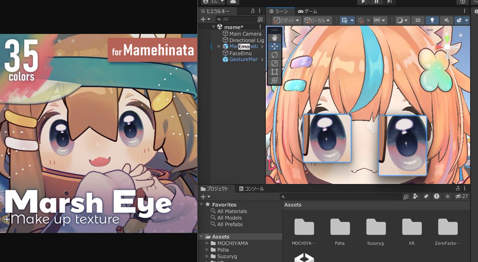This screenshot has width=478, height=262.
Task: Save search to Favorites star
Action: coord(447,197)
